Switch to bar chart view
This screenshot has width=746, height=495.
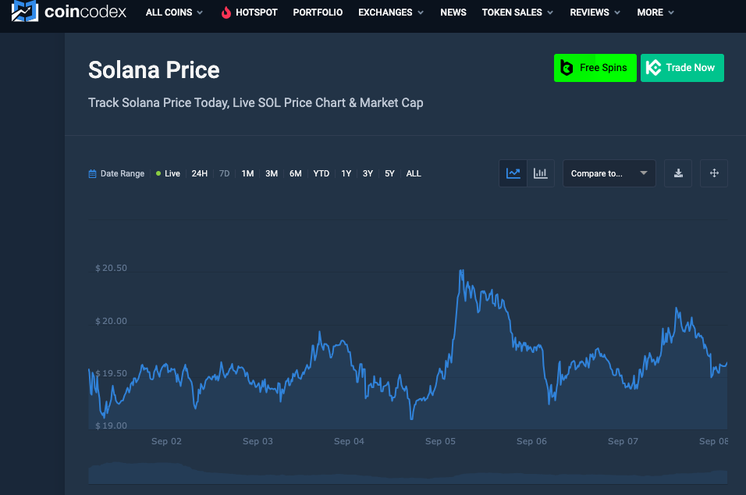click(x=541, y=173)
